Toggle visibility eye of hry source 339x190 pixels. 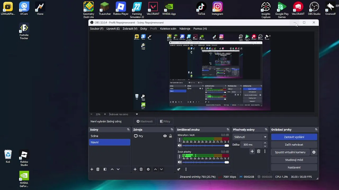click(165, 136)
